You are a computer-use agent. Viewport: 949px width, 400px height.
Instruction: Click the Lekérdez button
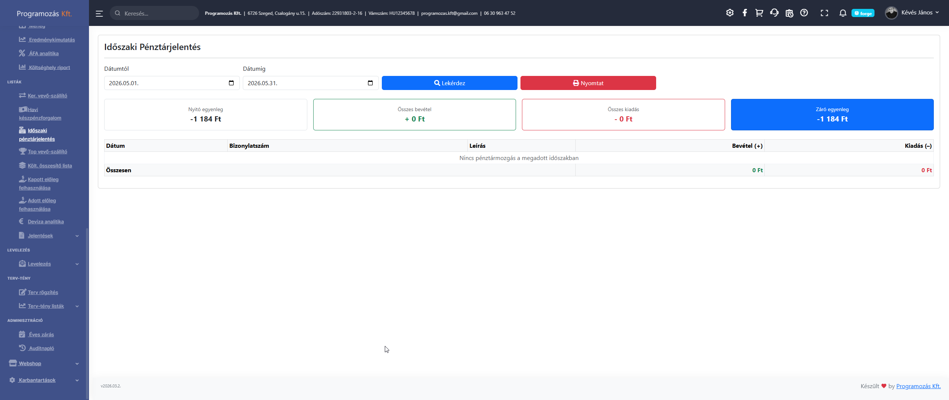pyautogui.click(x=449, y=83)
